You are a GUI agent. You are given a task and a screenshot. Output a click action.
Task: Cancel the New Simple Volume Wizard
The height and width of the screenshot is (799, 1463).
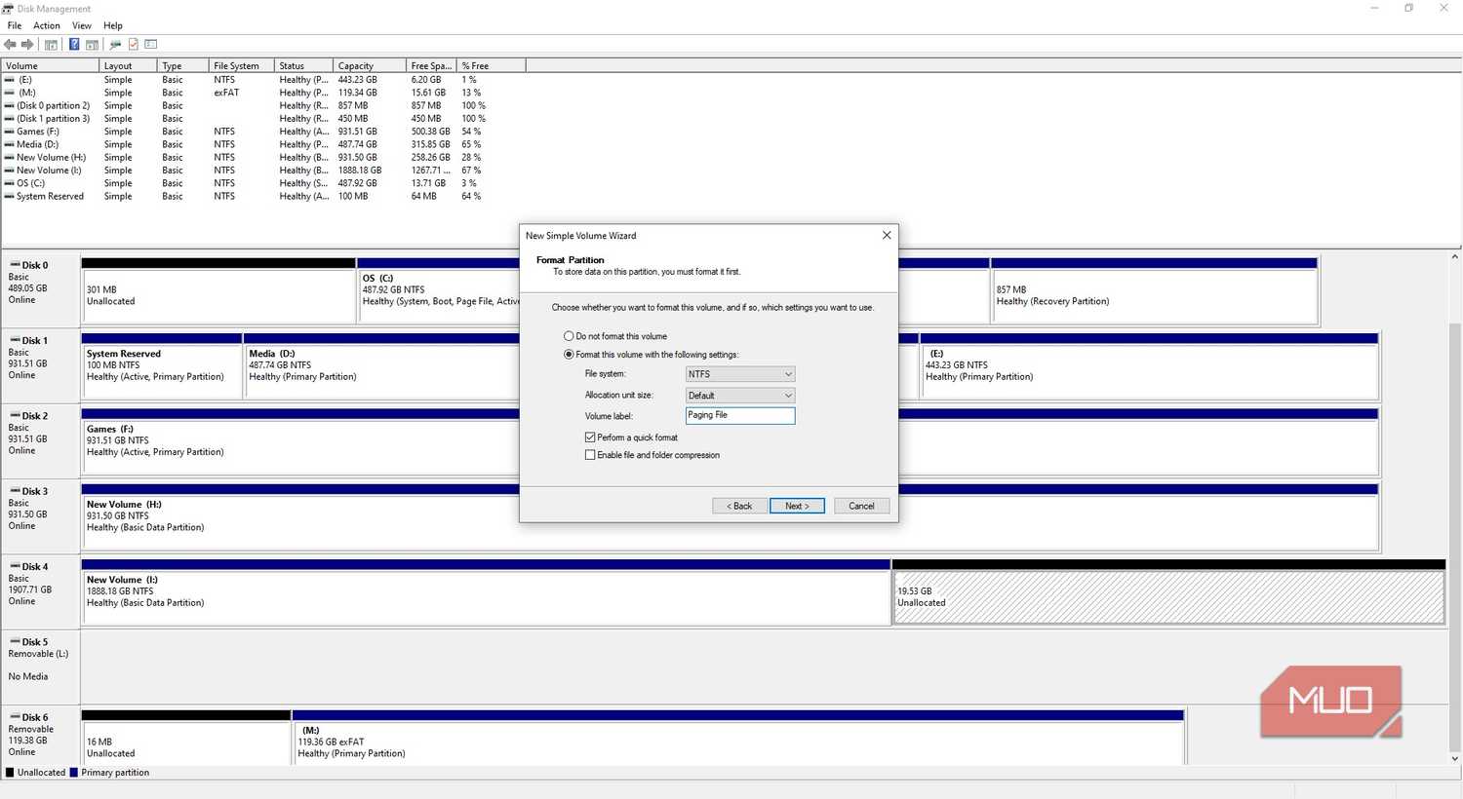pos(861,506)
